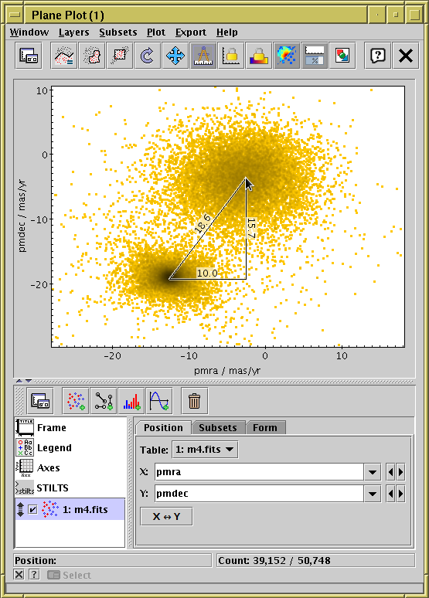Click the Count 39,152 / 50,748 readout
Screen dimensions: 429x598
tap(315, 560)
